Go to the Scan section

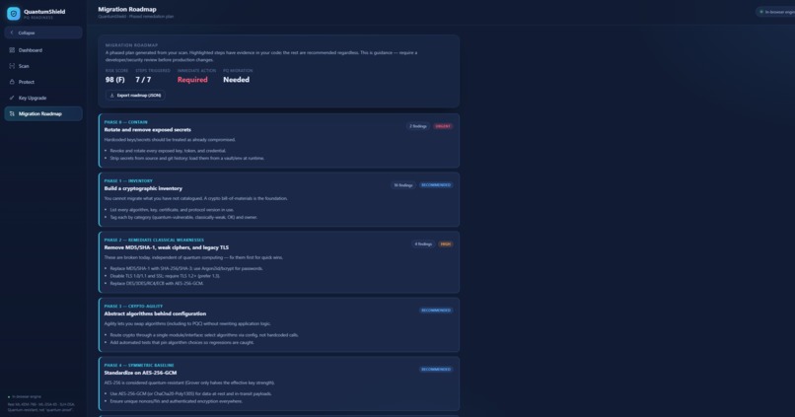[43, 66]
